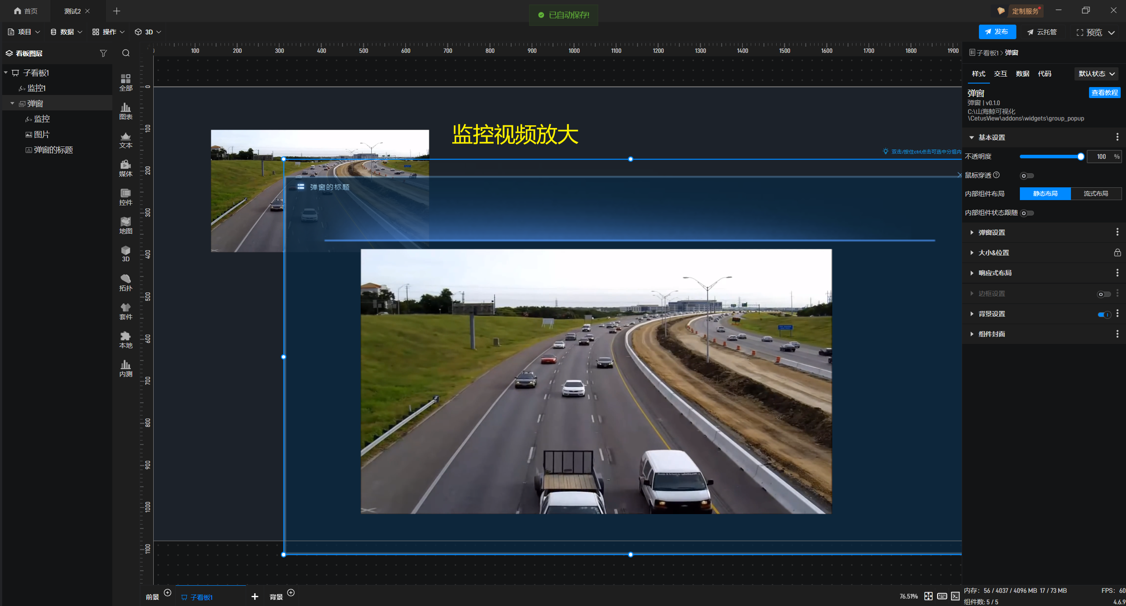Click the 查看教程 button

click(1104, 92)
